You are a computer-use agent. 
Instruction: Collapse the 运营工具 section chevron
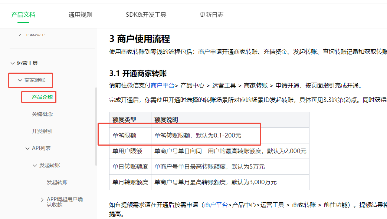coord(13,63)
